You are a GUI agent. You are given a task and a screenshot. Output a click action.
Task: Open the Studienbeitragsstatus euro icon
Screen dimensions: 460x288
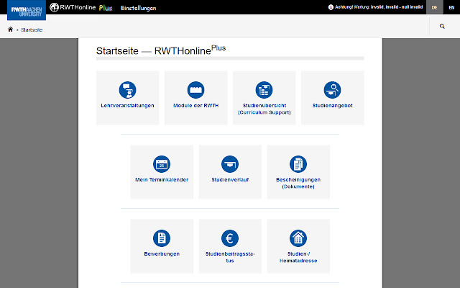coord(230,238)
